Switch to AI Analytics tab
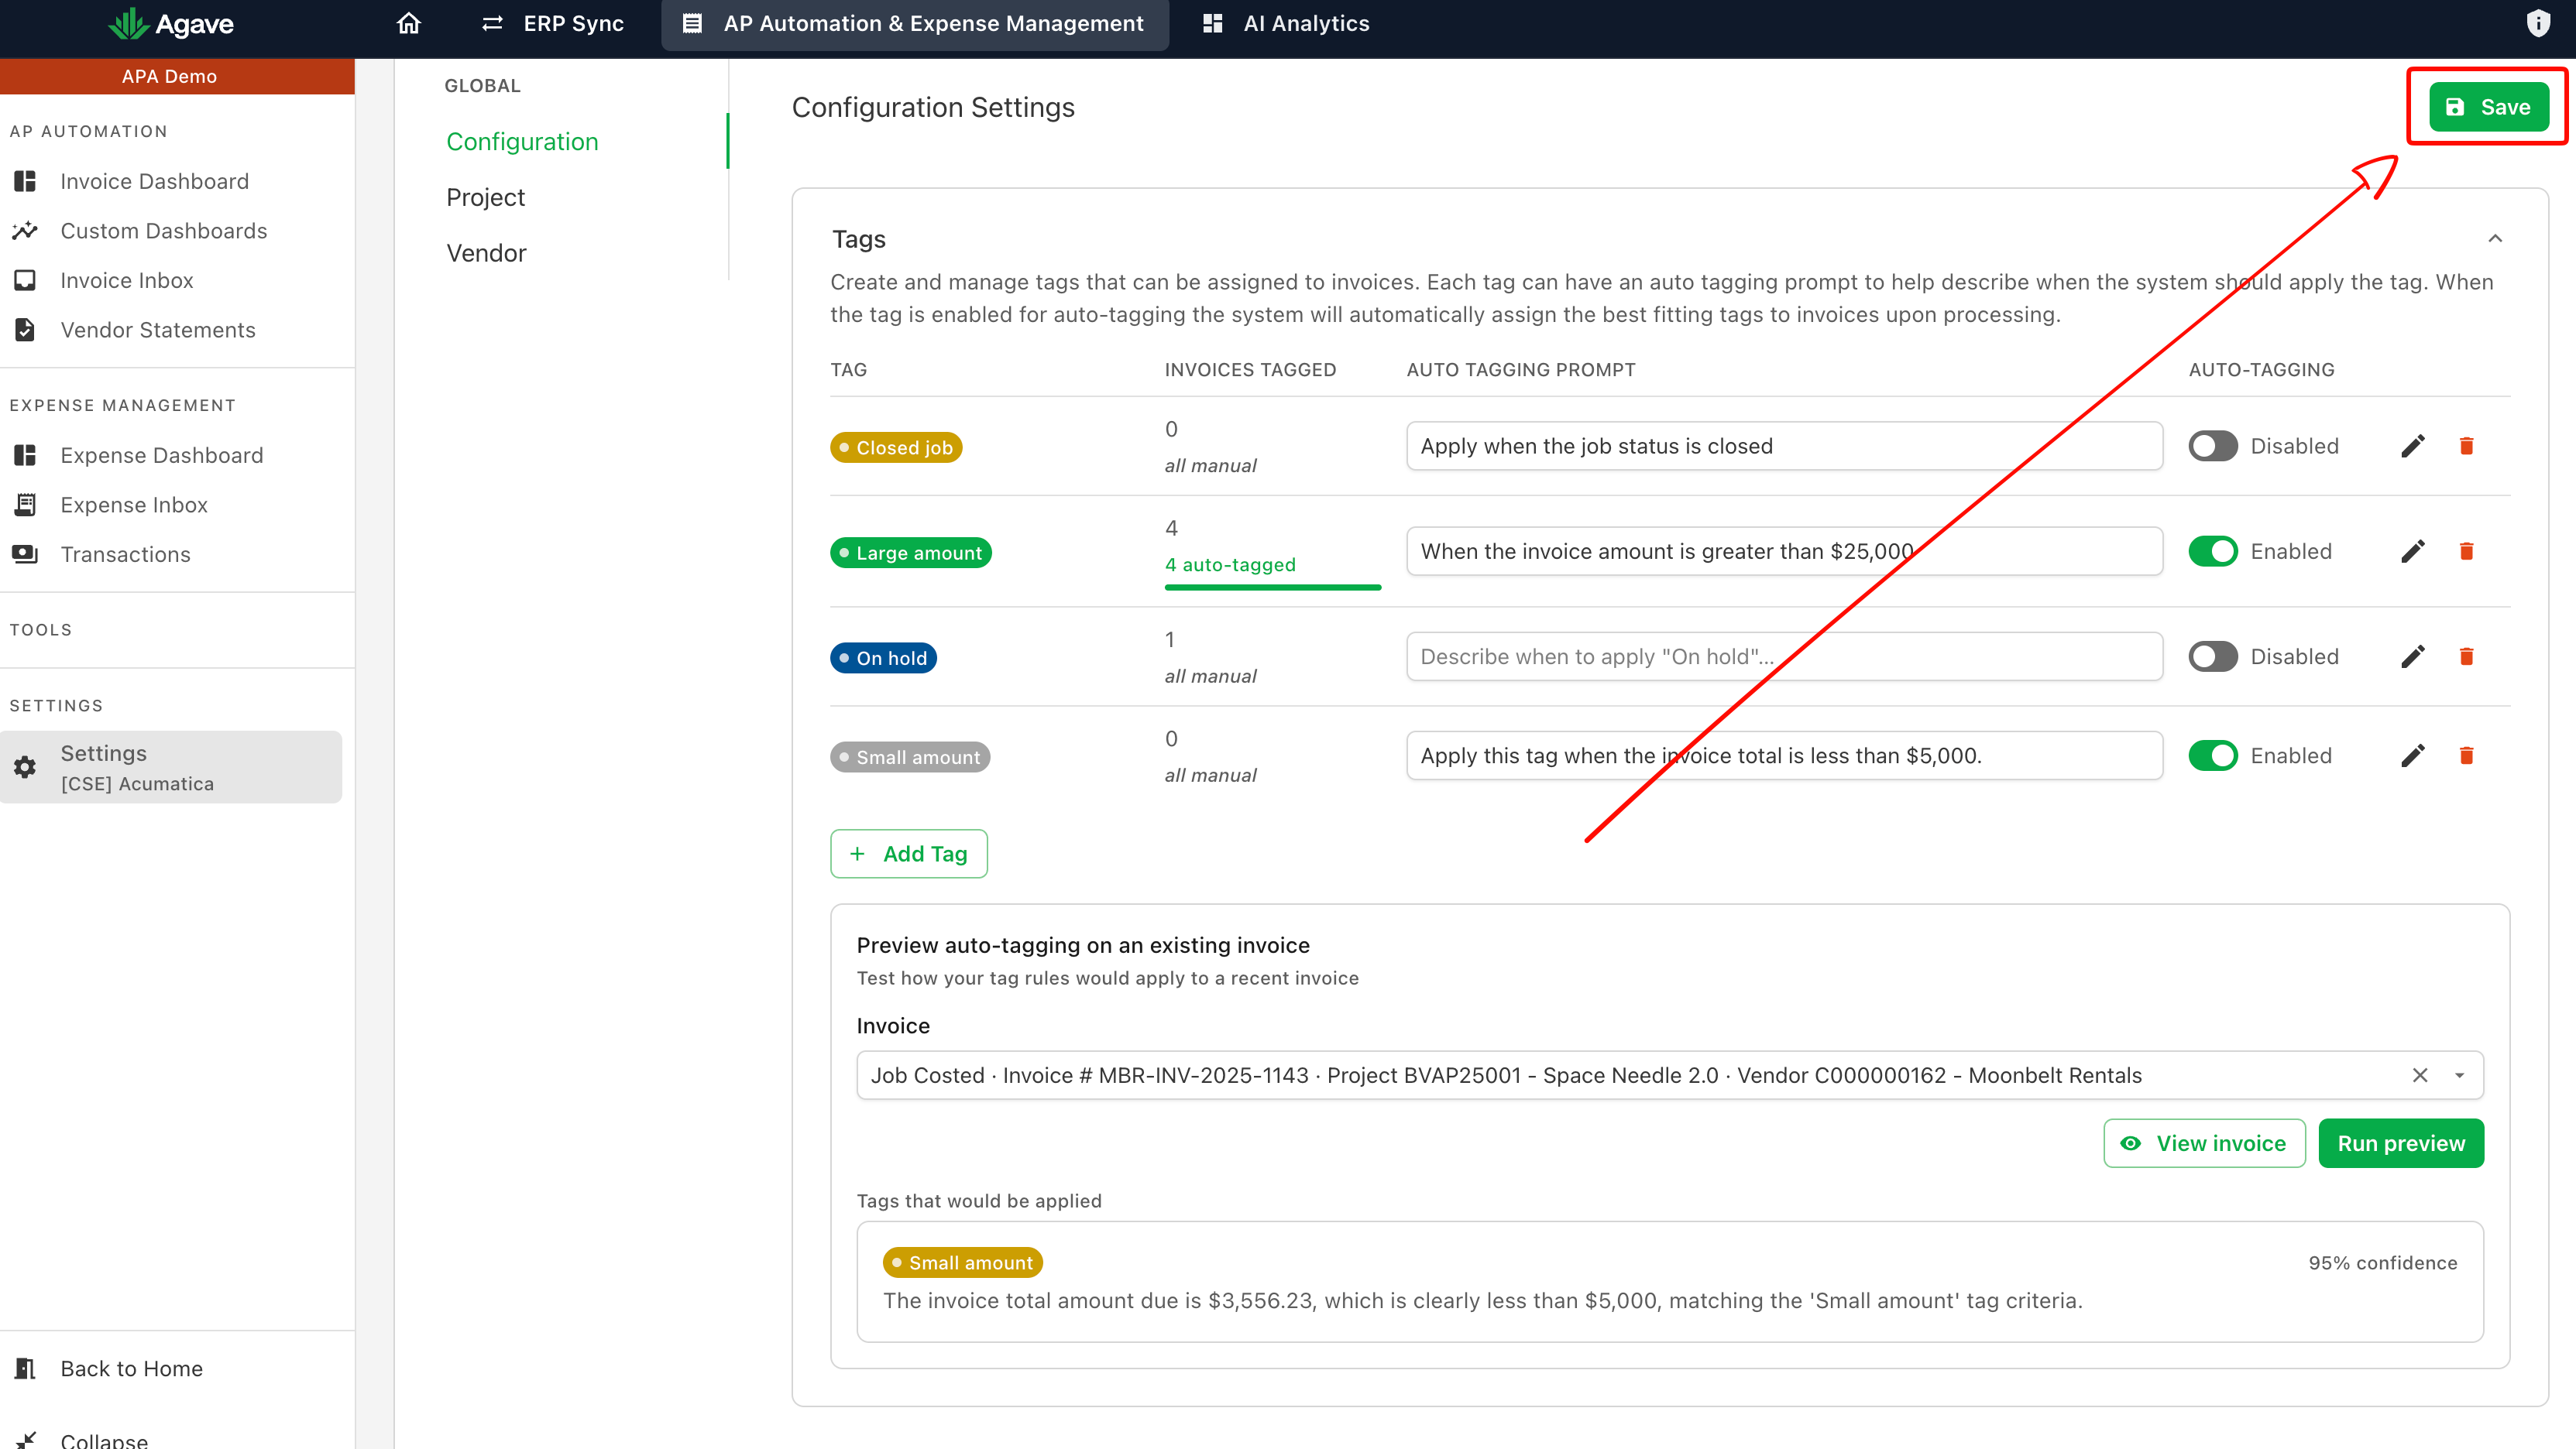The height and width of the screenshot is (1449, 2576). [1286, 23]
